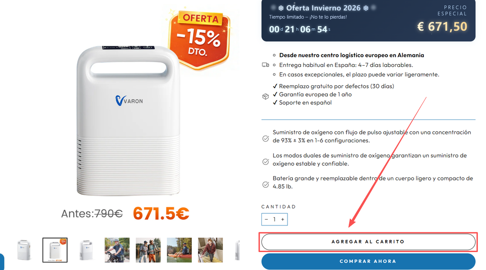This screenshot has height=270, width=486.
Task: Open the woman climbing stairs thumbnail
Action: (x=210, y=250)
